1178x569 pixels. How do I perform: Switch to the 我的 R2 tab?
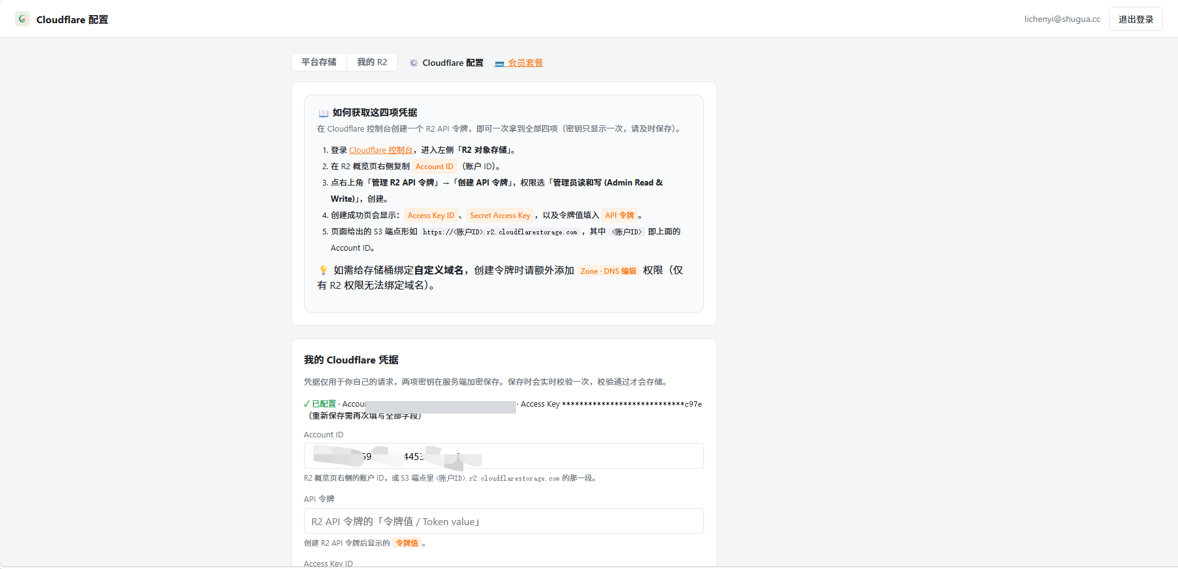point(372,62)
